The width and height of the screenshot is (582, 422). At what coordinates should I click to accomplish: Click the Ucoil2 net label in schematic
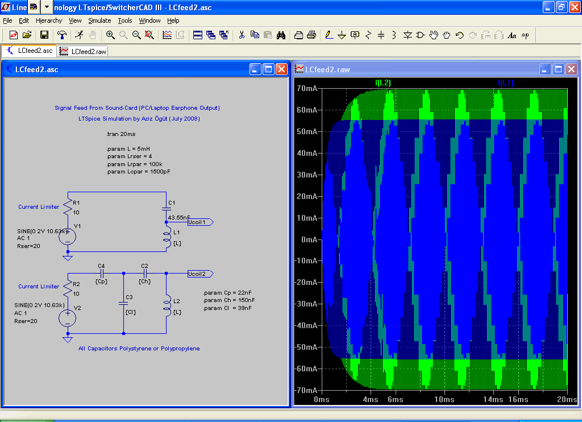[x=201, y=274]
